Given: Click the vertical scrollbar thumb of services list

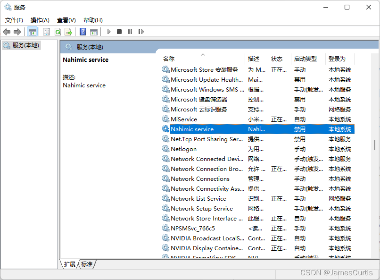Looking at the screenshot, I should [375, 145].
